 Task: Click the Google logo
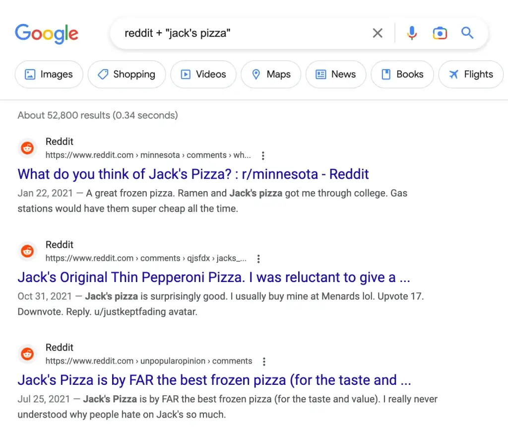tap(47, 34)
